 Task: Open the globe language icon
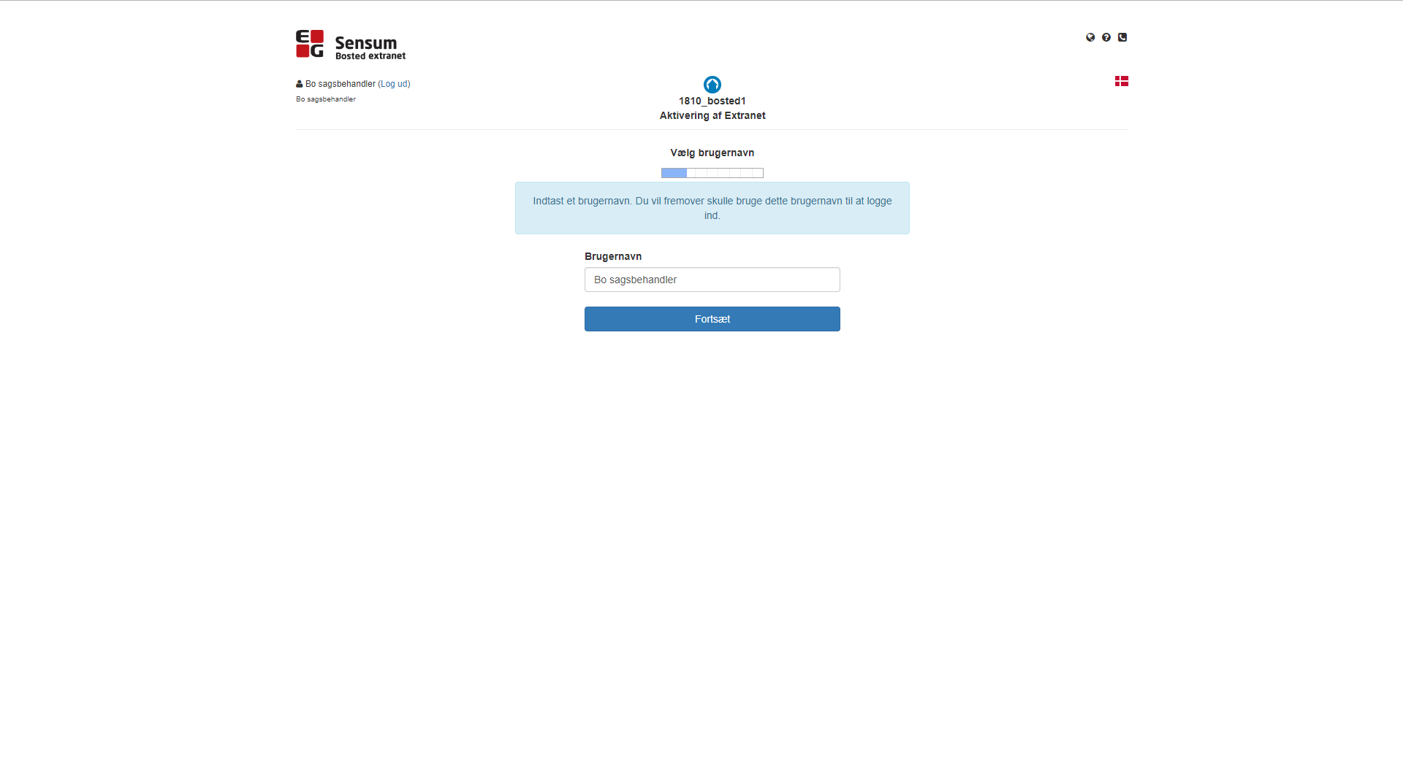(1090, 37)
